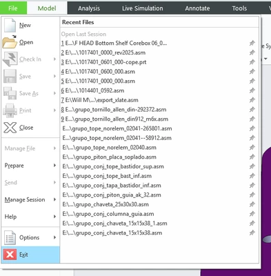Screen dimensions: 271x276
Task: Pin 1017401_0000_rev2025.asm to recent files
Action: click(252, 52)
